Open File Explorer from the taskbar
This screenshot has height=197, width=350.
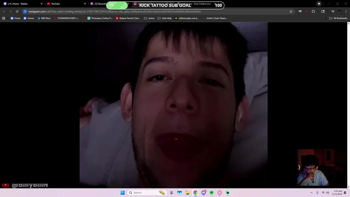[187, 193]
